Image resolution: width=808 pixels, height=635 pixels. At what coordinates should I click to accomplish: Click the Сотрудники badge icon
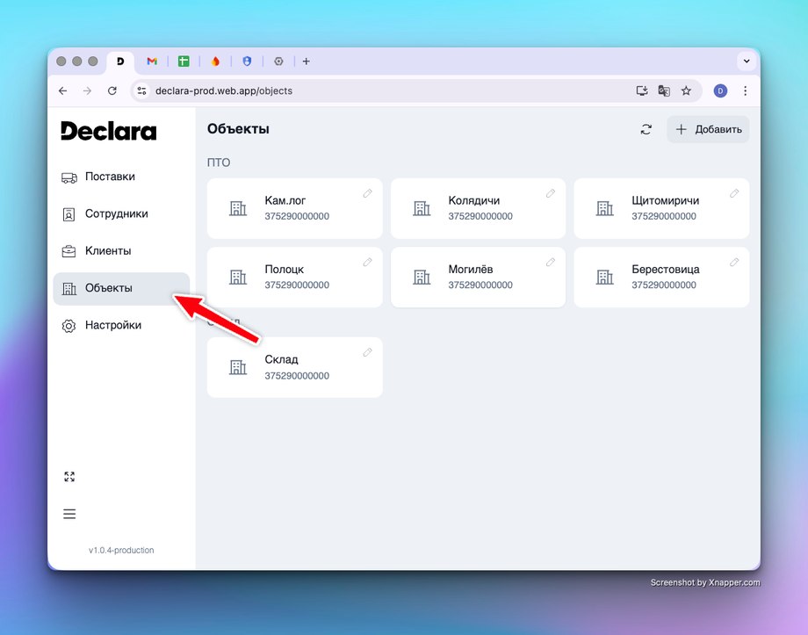pyautogui.click(x=69, y=214)
